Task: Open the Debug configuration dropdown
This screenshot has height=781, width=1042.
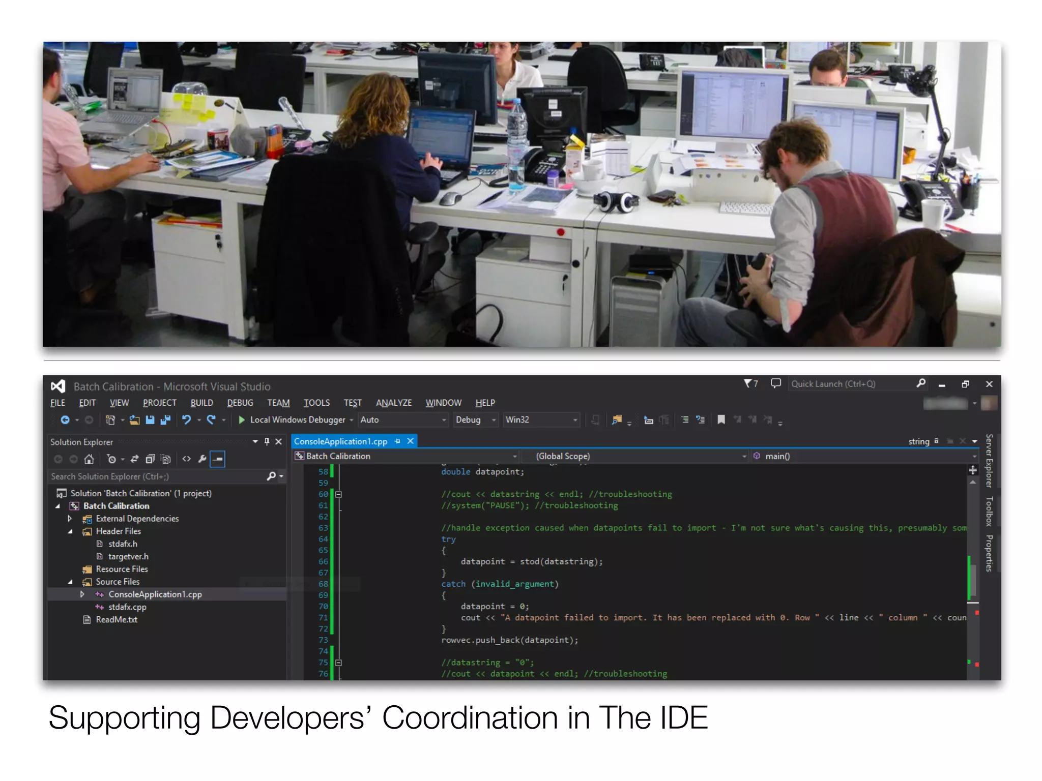Action: pos(493,420)
